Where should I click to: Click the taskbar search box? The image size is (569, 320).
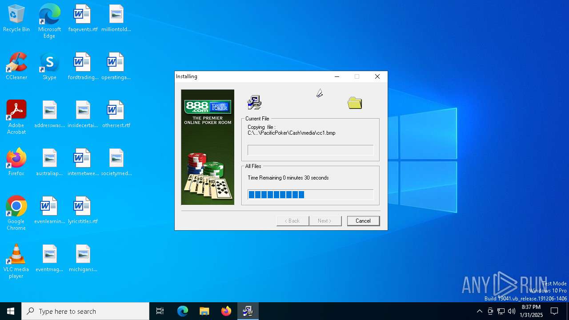pyautogui.click(x=85, y=311)
